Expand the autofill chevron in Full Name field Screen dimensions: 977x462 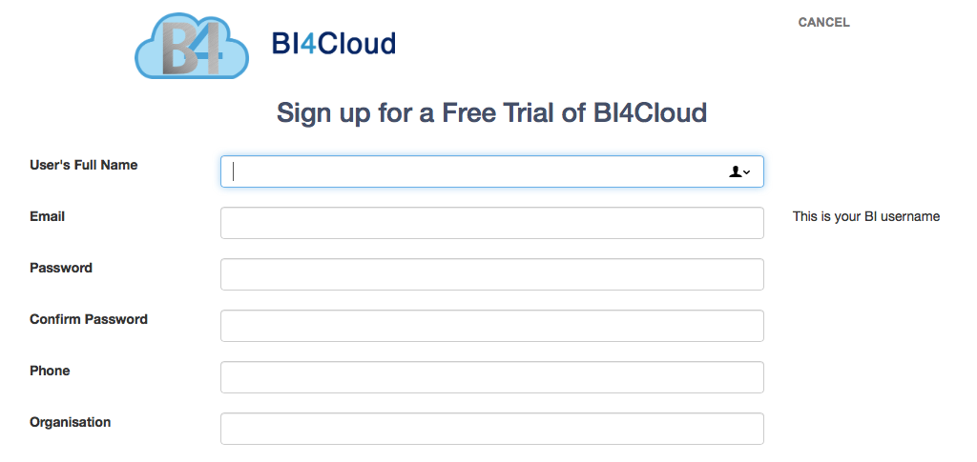pyautogui.click(x=746, y=172)
